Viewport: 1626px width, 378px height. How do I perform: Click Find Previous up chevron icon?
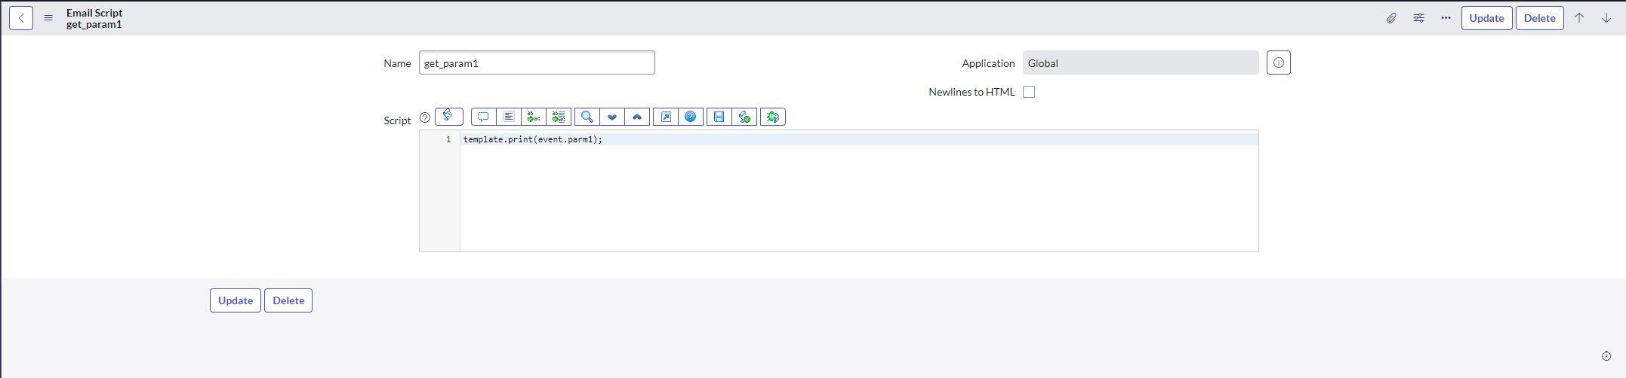tap(637, 117)
